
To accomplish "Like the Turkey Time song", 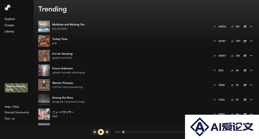I will (232, 41).
